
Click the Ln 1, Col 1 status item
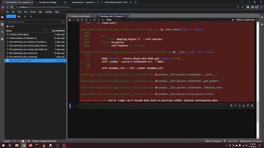click(233, 141)
